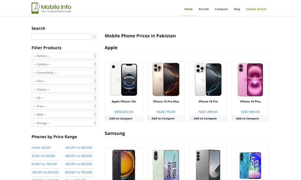Check Add to Compare for iPhone 16e

107,118
